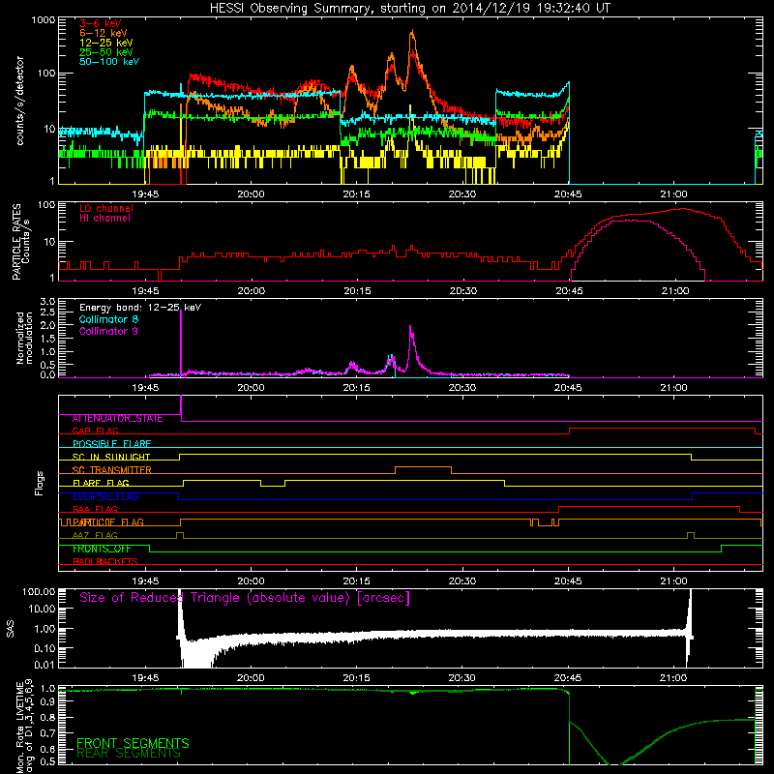This screenshot has height=774, width=774.
Task: Click the '1000' tick on counts plot
Action: pyautogui.click(x=44, y=20)
